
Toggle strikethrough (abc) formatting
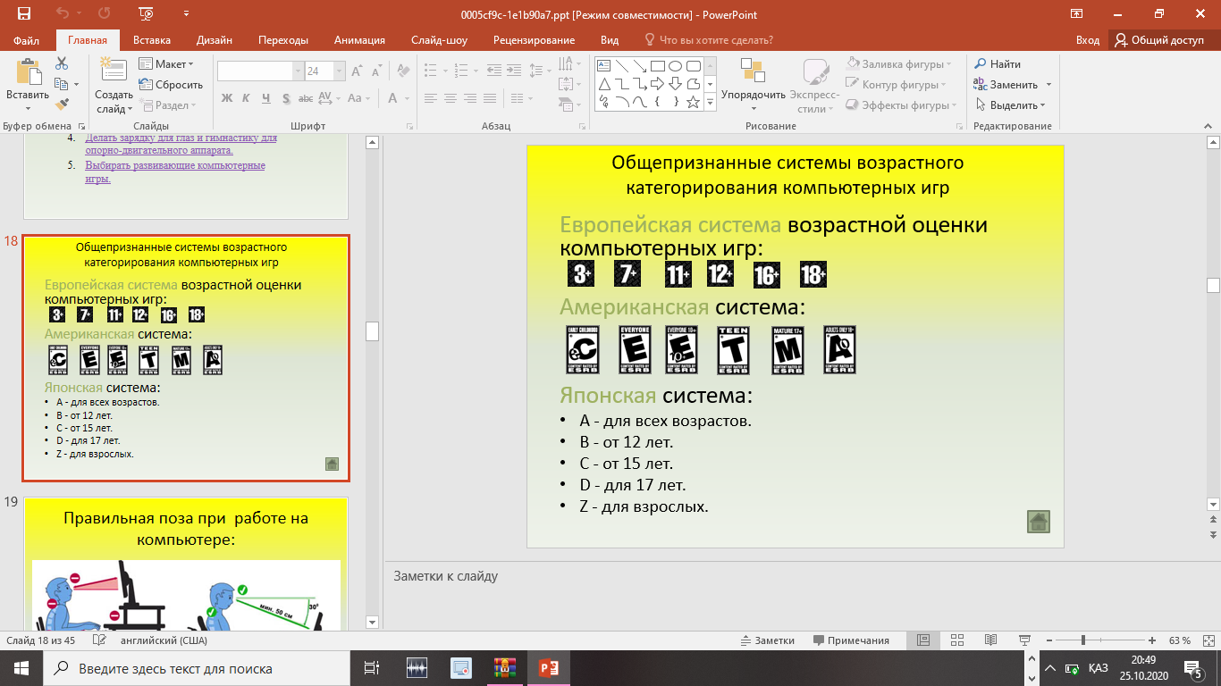click(306, 98)
